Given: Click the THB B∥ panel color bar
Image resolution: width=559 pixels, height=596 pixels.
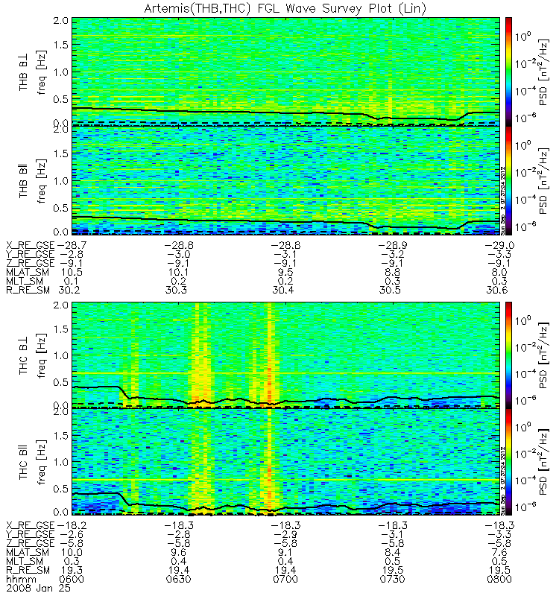Looking at the screenshot, I should point(508,180).
